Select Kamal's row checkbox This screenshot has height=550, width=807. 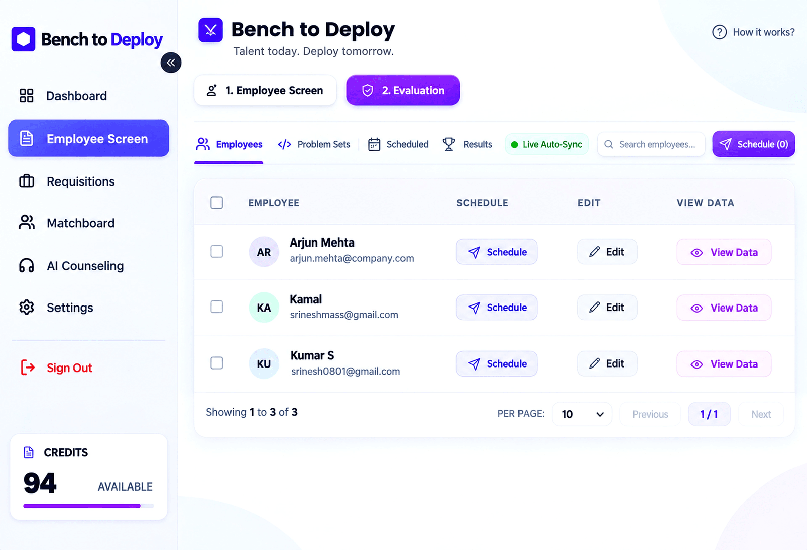click(x=217, y=307)
